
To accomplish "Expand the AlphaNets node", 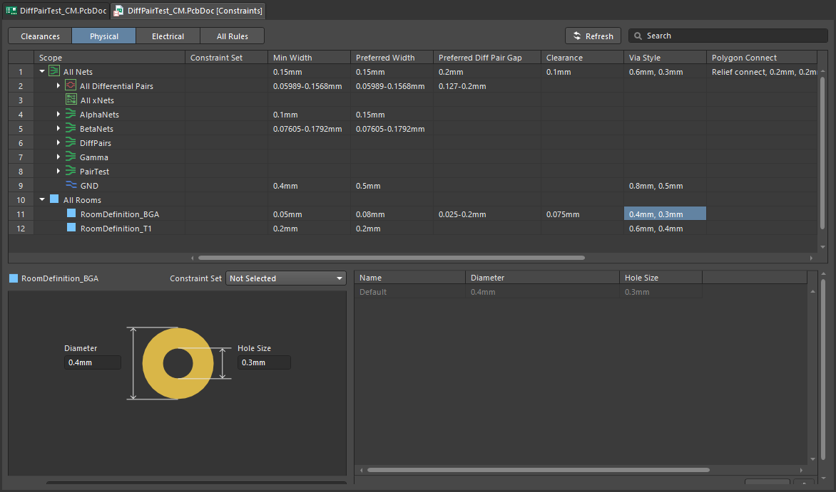I will point(58,114).
